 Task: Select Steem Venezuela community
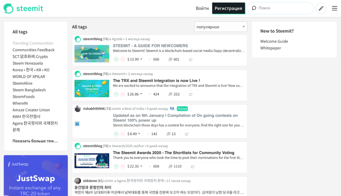click(x=28, y=63)
